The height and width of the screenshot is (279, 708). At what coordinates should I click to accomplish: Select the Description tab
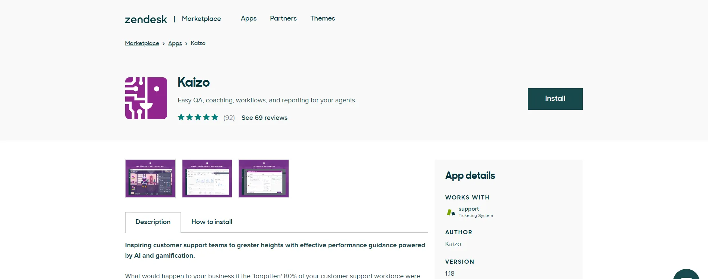click(x=153, y=222)
